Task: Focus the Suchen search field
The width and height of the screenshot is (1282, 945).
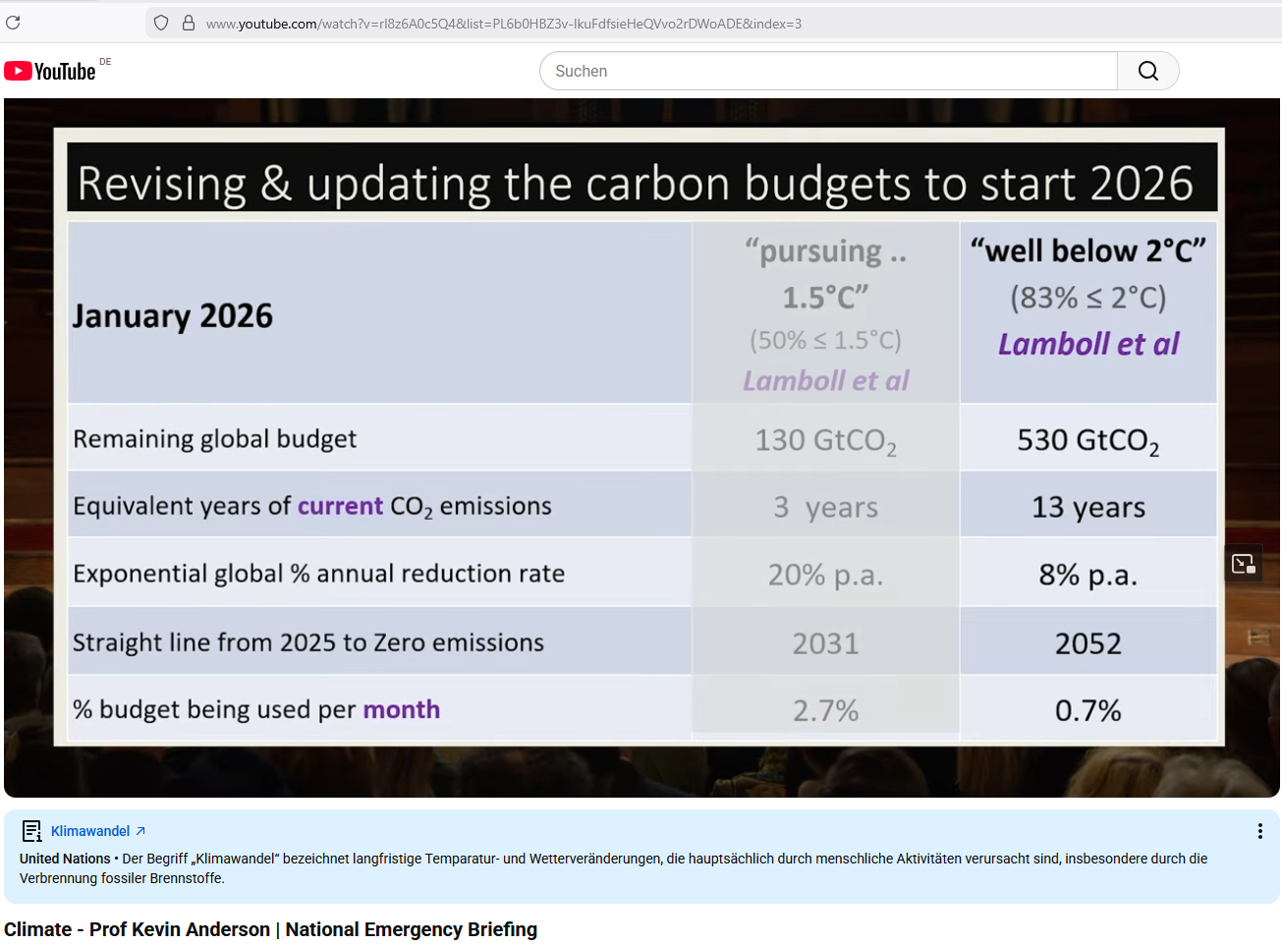Action: [x=827, y=71]
